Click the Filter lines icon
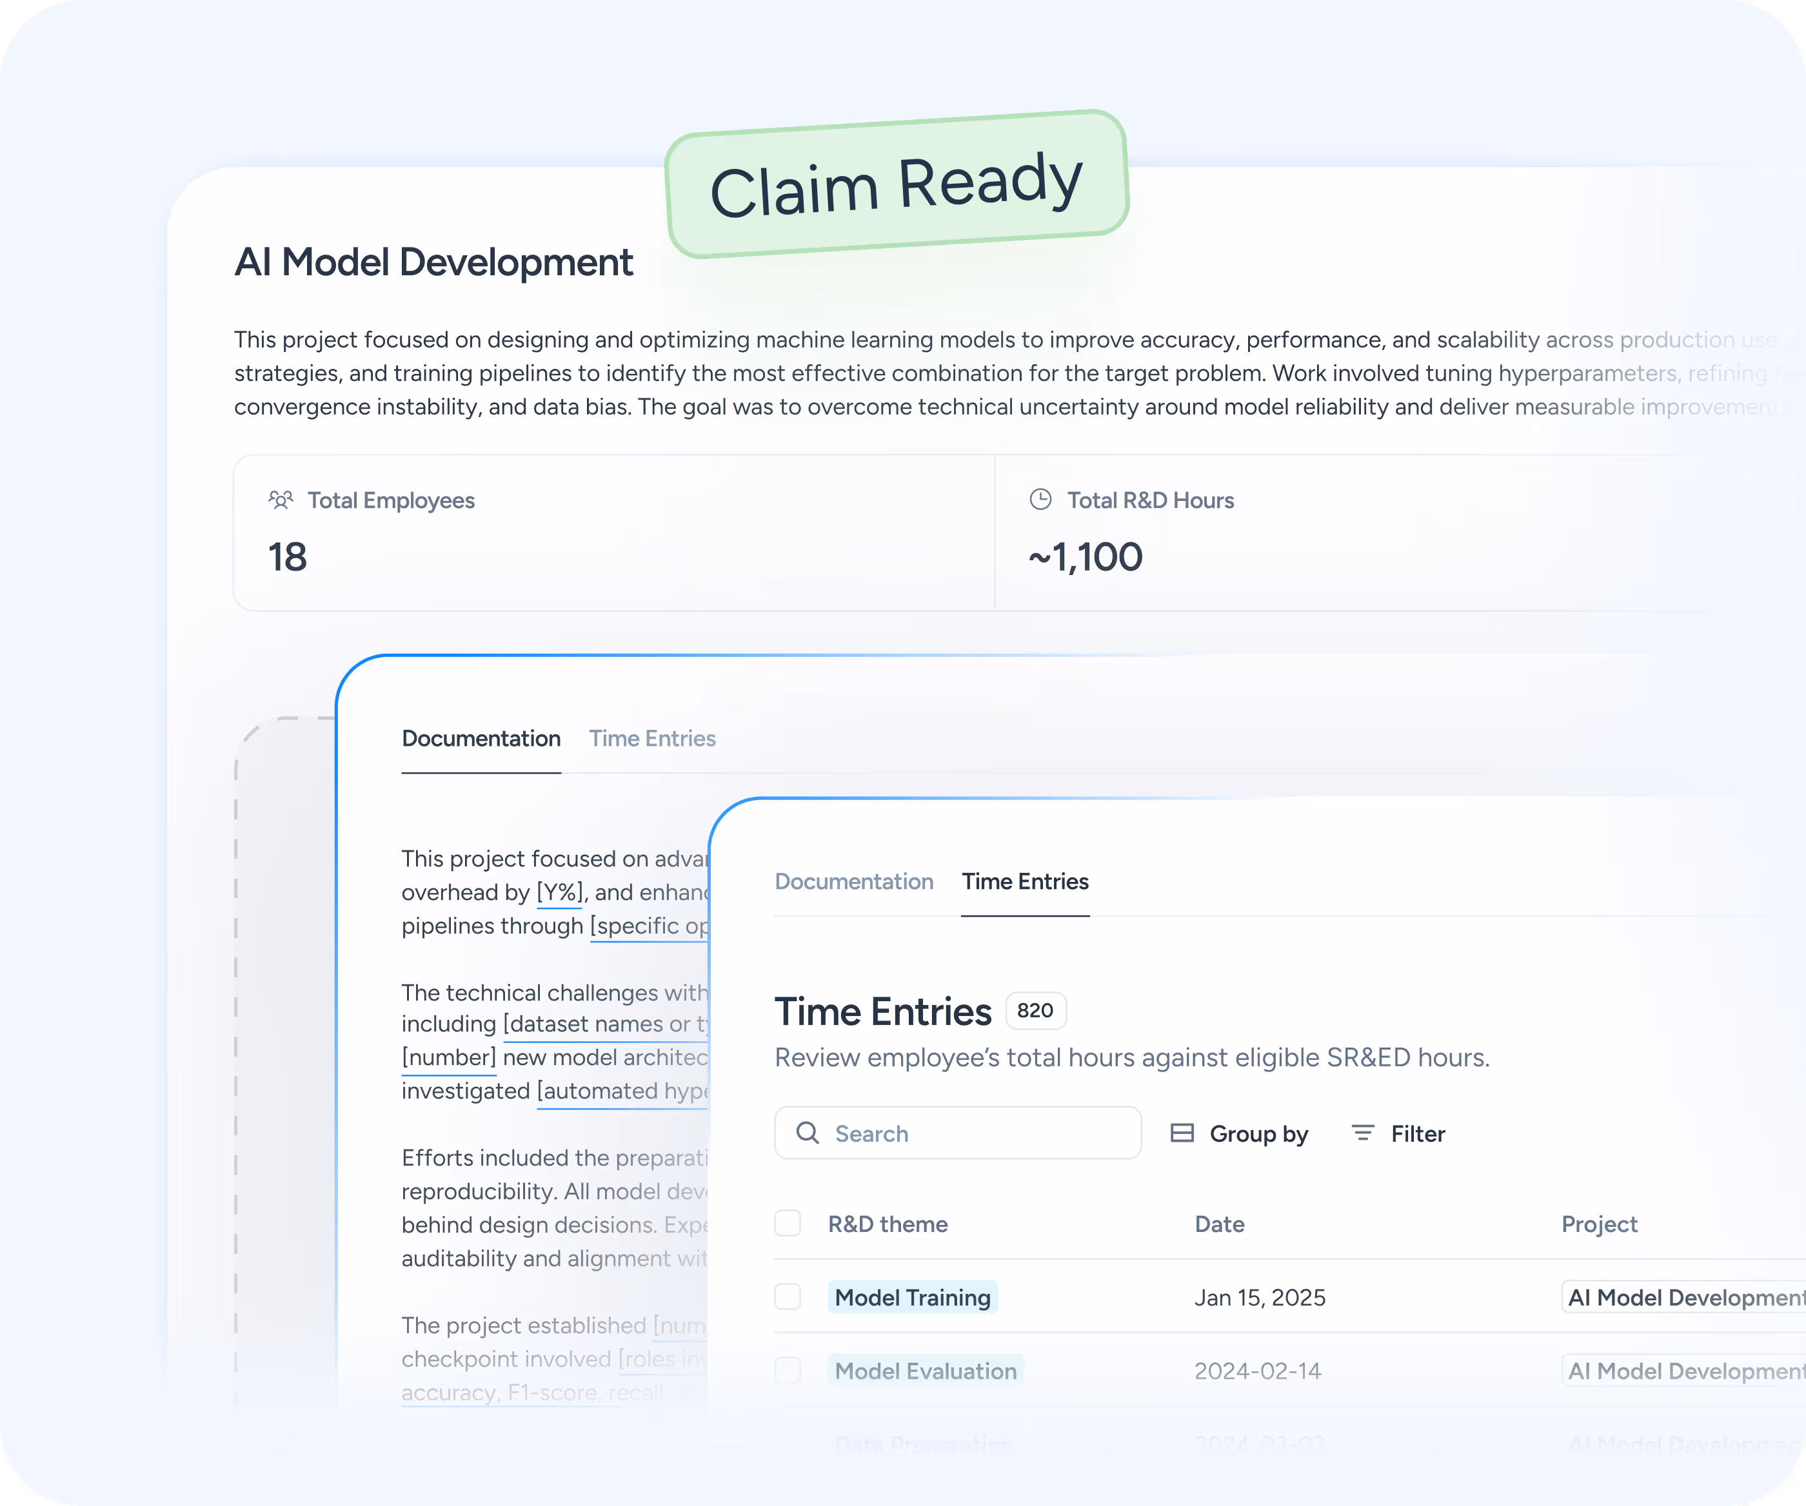The width and height of the screenshot is (1806, 1506). (1362, 1133)
